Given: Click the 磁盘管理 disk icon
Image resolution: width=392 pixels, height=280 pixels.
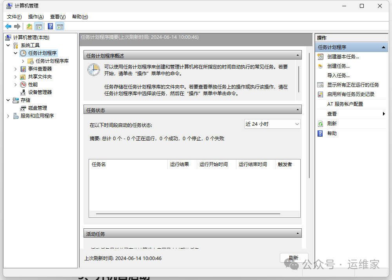Looking at the screenshot, I should click(23, 108).
